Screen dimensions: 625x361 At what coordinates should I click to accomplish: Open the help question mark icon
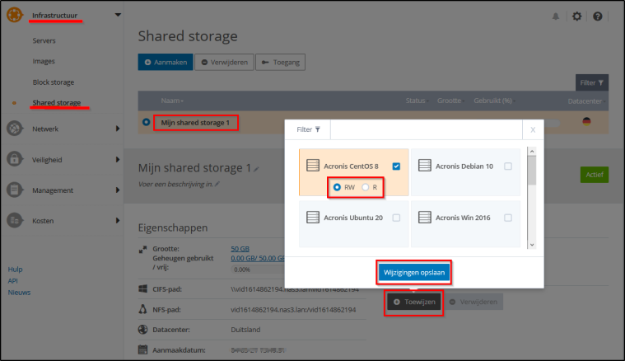[x=598, y=16]
